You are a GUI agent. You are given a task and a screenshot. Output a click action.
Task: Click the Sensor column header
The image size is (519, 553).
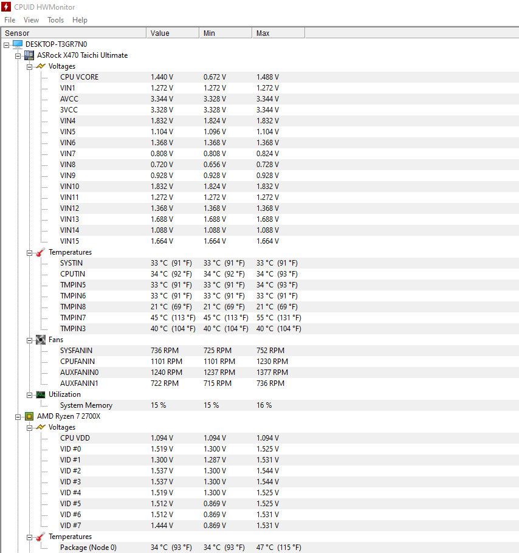[x=73, y=33]
